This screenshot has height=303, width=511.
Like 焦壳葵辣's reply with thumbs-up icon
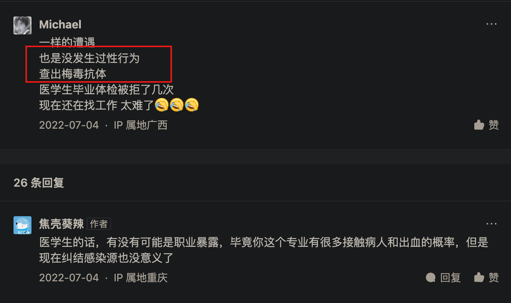(479, 278)
